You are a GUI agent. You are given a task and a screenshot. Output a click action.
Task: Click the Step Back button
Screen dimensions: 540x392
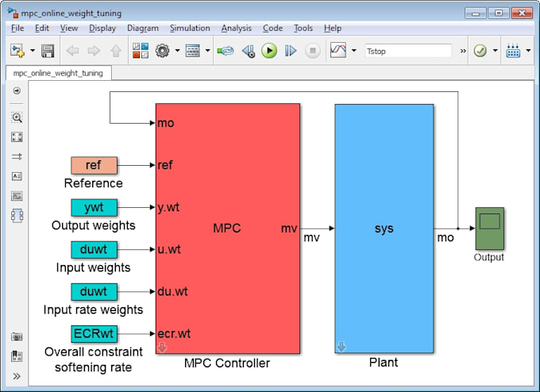click(248, 51)
